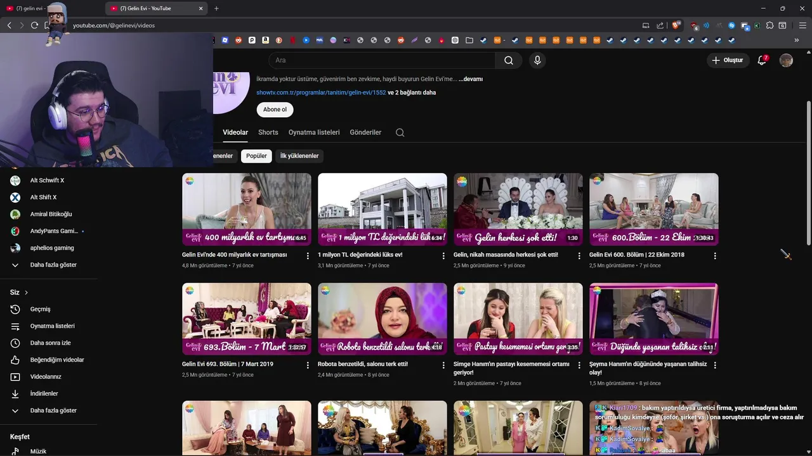Click the share page icon in address bar
Image resolution: width=812 pixels, height=456 pixels.
coord(660,25)
